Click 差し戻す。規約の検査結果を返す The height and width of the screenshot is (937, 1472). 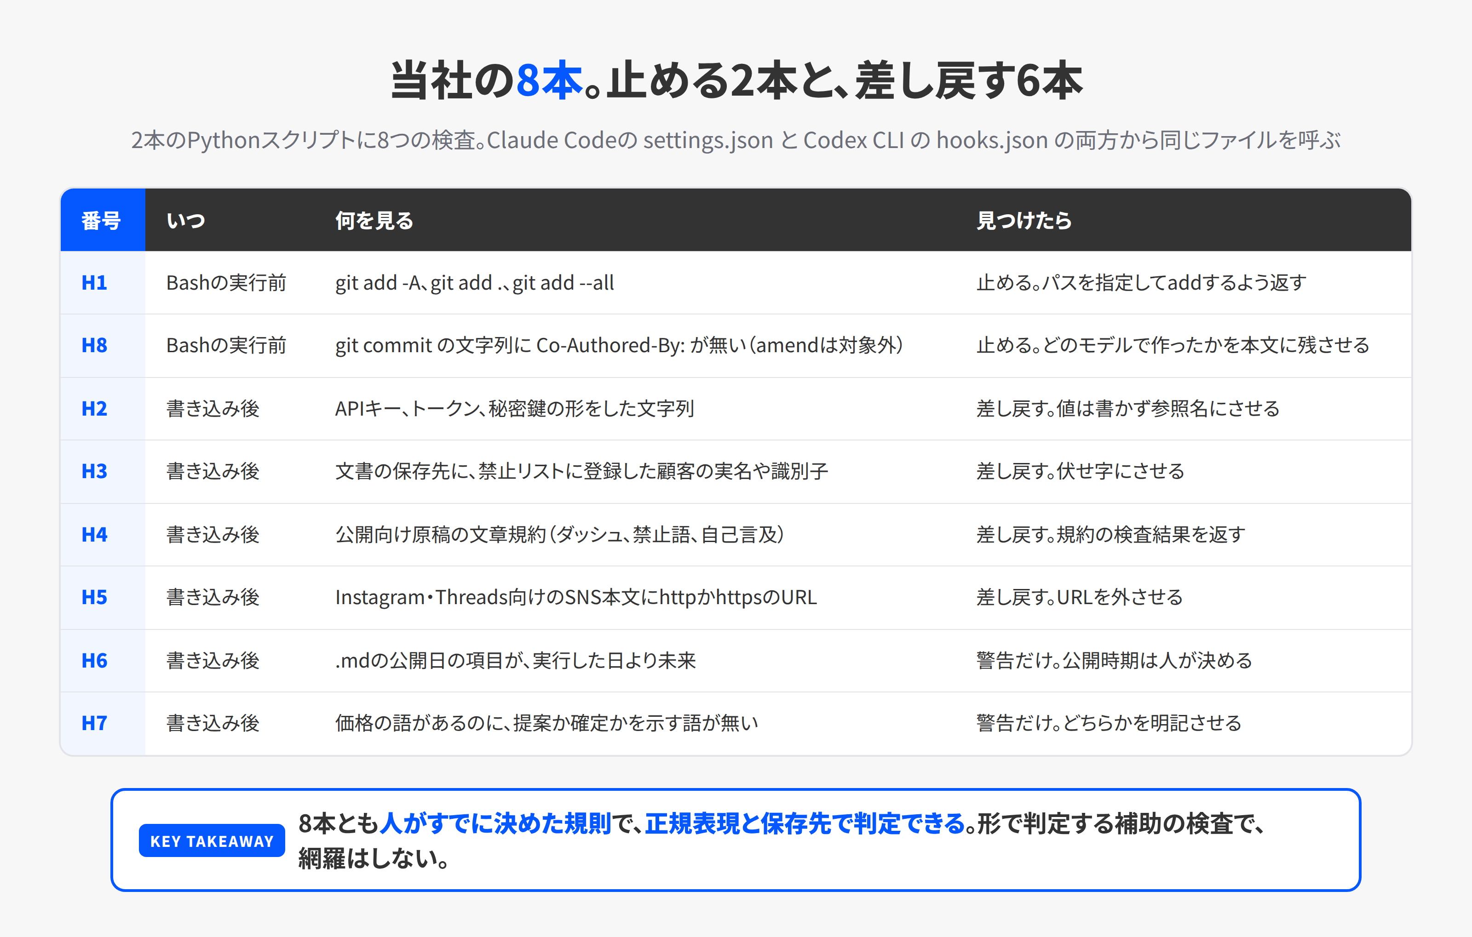point(1111,534)
